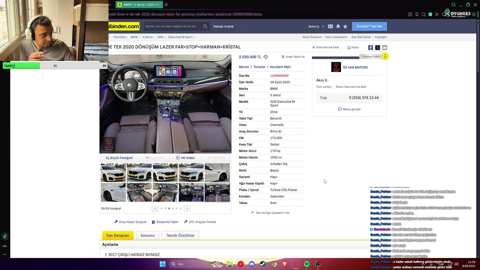Open Büyük Fotoğraf view
The height and width of the screenshot is (270, 480).
(x=119, y=158)
